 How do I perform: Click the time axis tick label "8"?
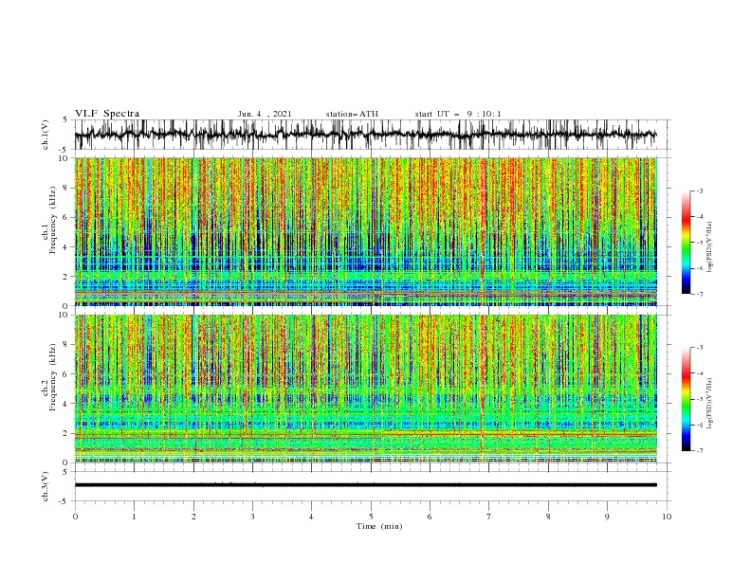pyautogui.click(x=548, y=517)
